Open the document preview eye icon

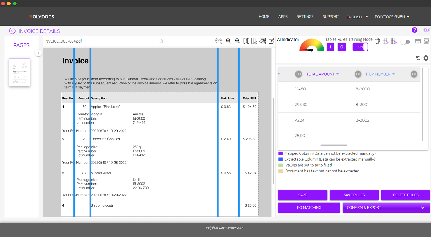[263, 41]
